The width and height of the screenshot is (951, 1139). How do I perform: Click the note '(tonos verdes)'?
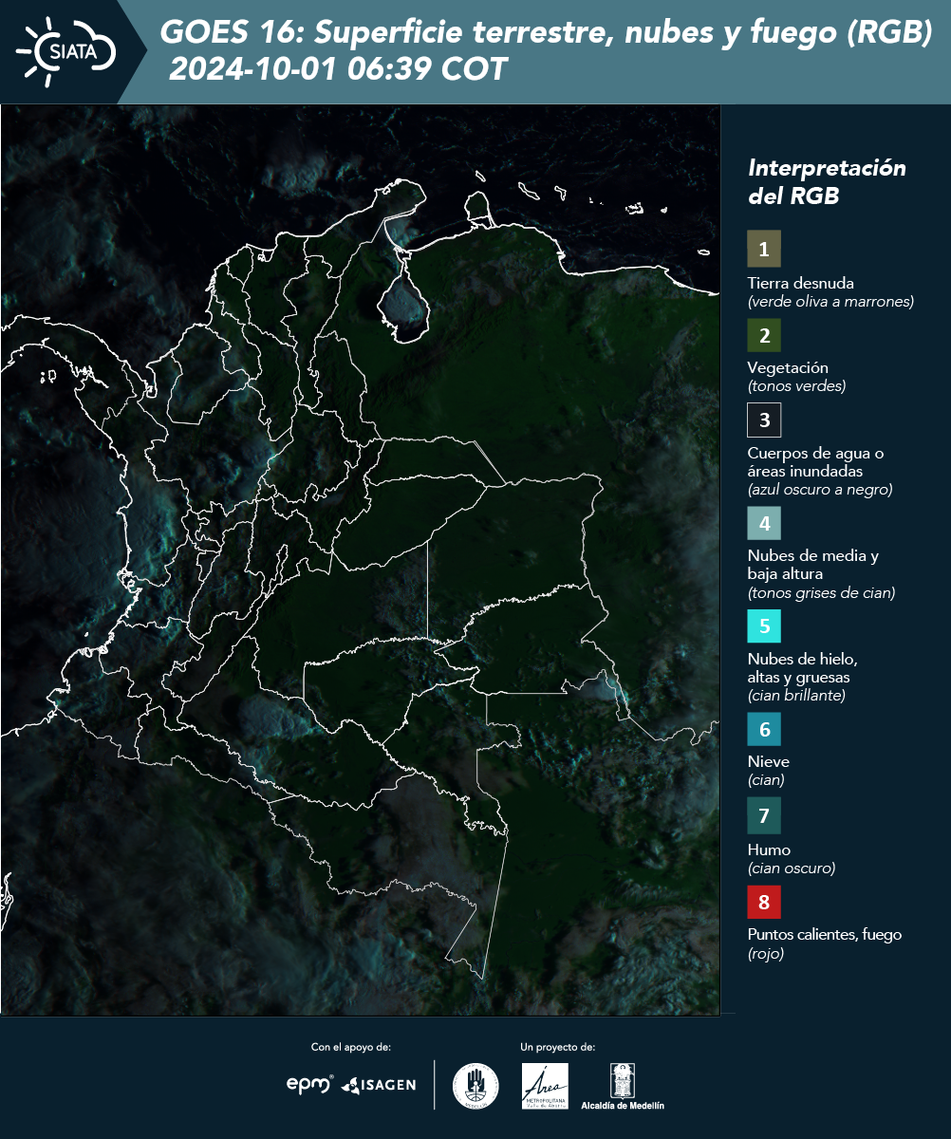point(796,386)
